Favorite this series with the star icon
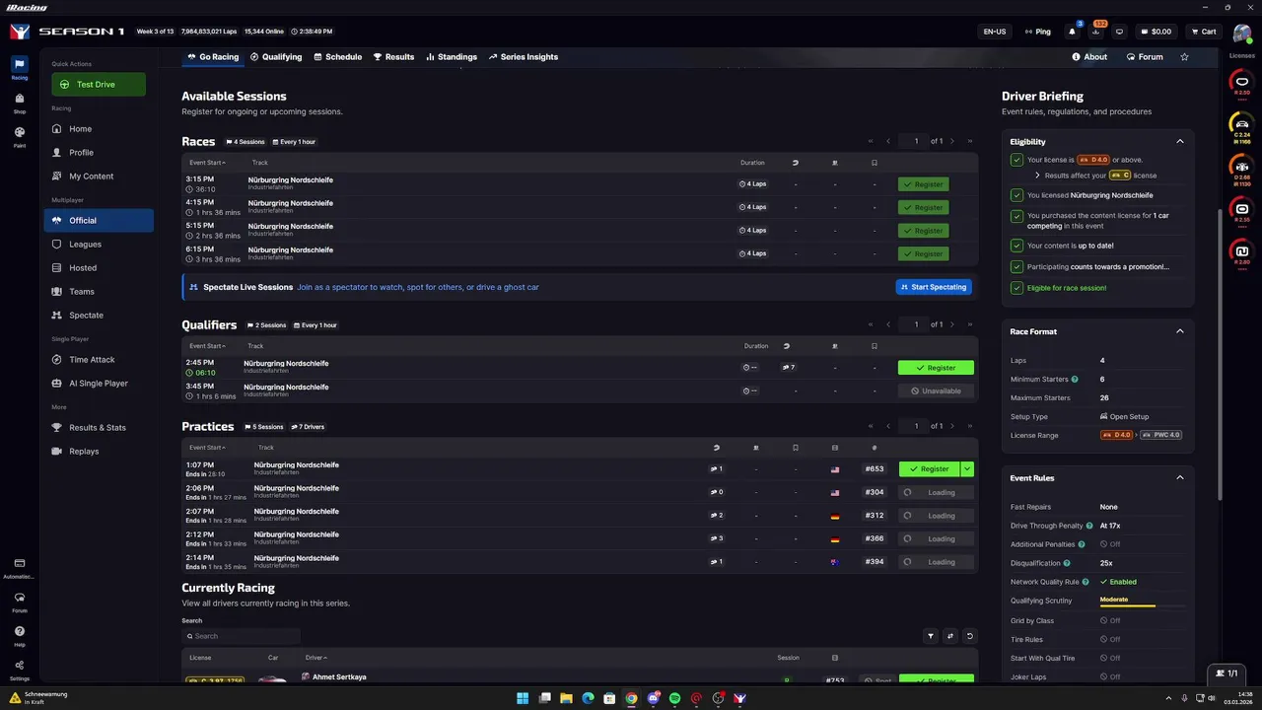 [1184, 57]
